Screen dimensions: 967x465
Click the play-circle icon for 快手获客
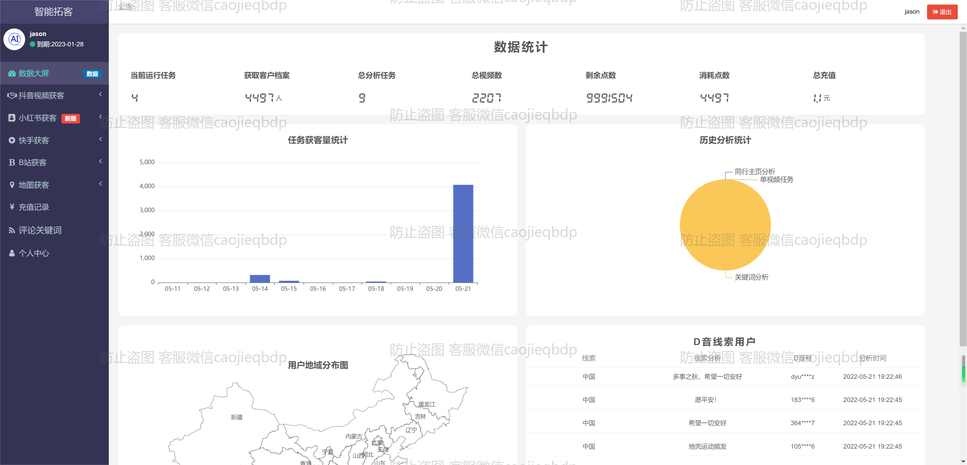pyautogui.click(x=12, y=140)
